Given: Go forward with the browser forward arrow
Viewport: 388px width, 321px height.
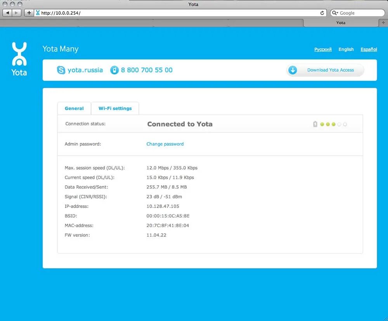Looking at the screenshot, I should coord(17,13).
